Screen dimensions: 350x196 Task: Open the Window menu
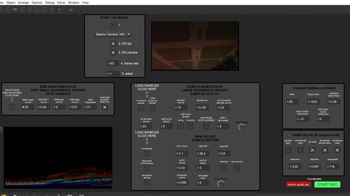pyautogui.click(x=73, y=3)
